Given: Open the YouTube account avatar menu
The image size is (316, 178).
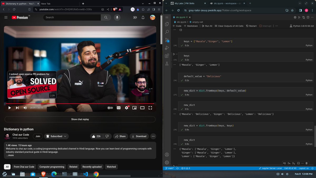Looking at the screenshot, I should coord(152,17).
